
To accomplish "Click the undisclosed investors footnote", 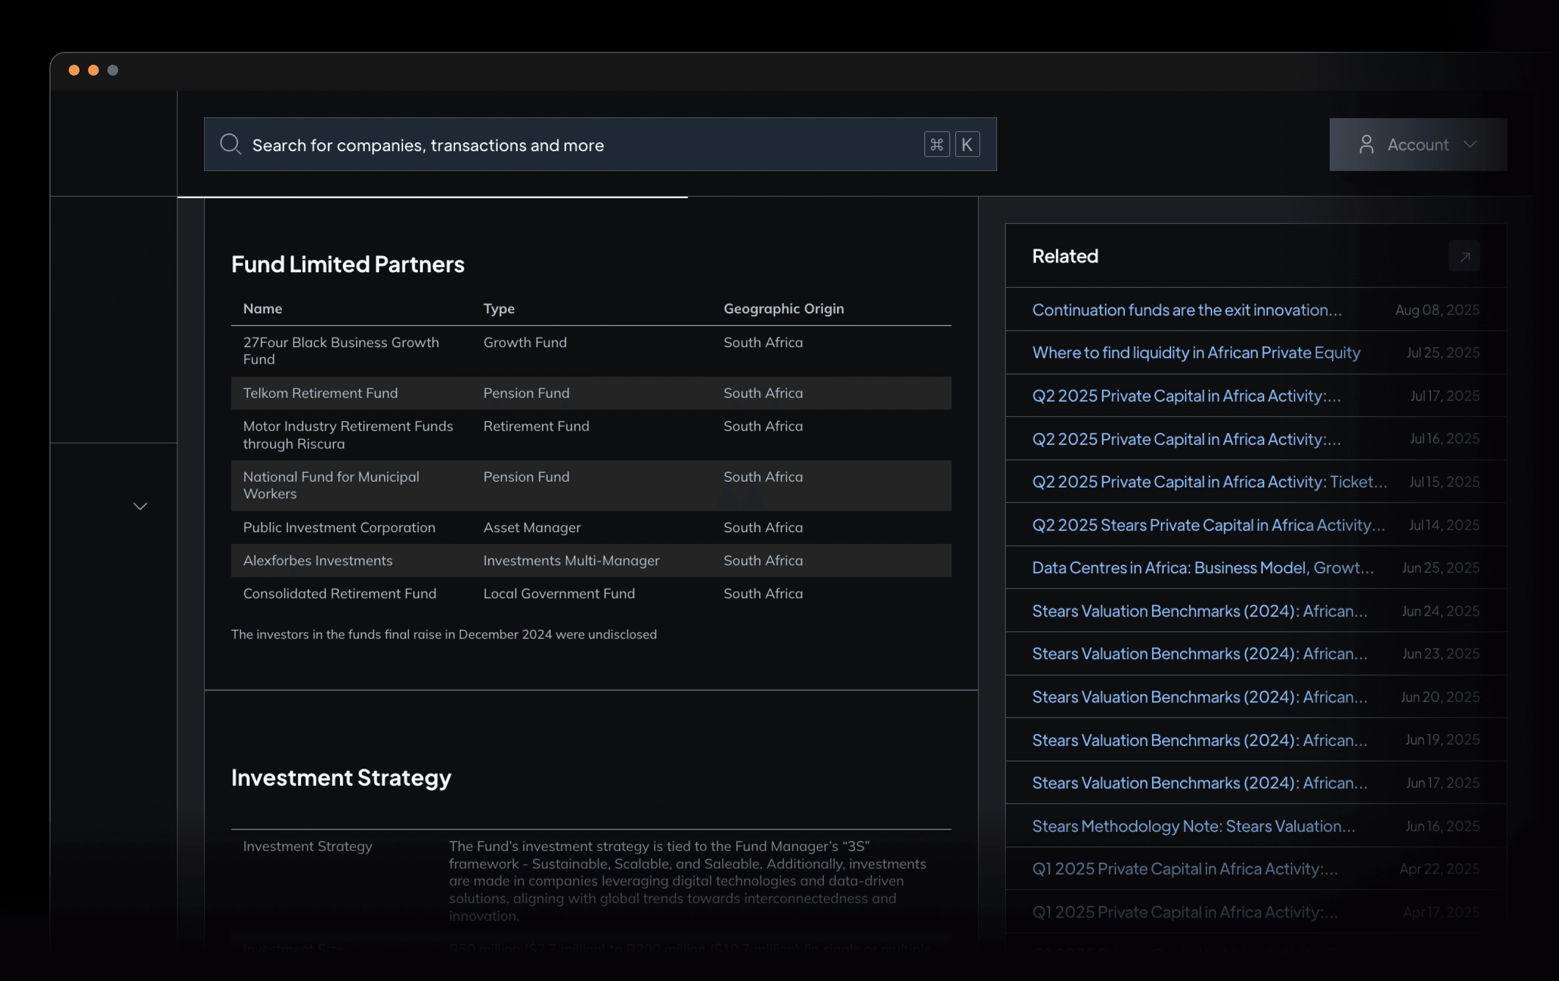I will [x=443, y=635].
